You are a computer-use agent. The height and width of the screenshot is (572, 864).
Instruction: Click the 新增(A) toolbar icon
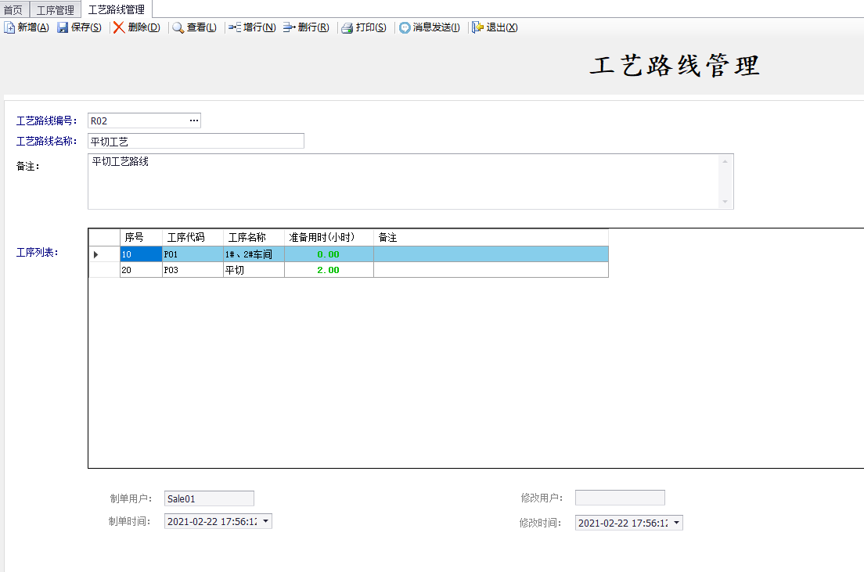point(10,27)
